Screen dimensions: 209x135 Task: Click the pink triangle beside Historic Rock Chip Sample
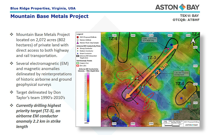[78, 43]
